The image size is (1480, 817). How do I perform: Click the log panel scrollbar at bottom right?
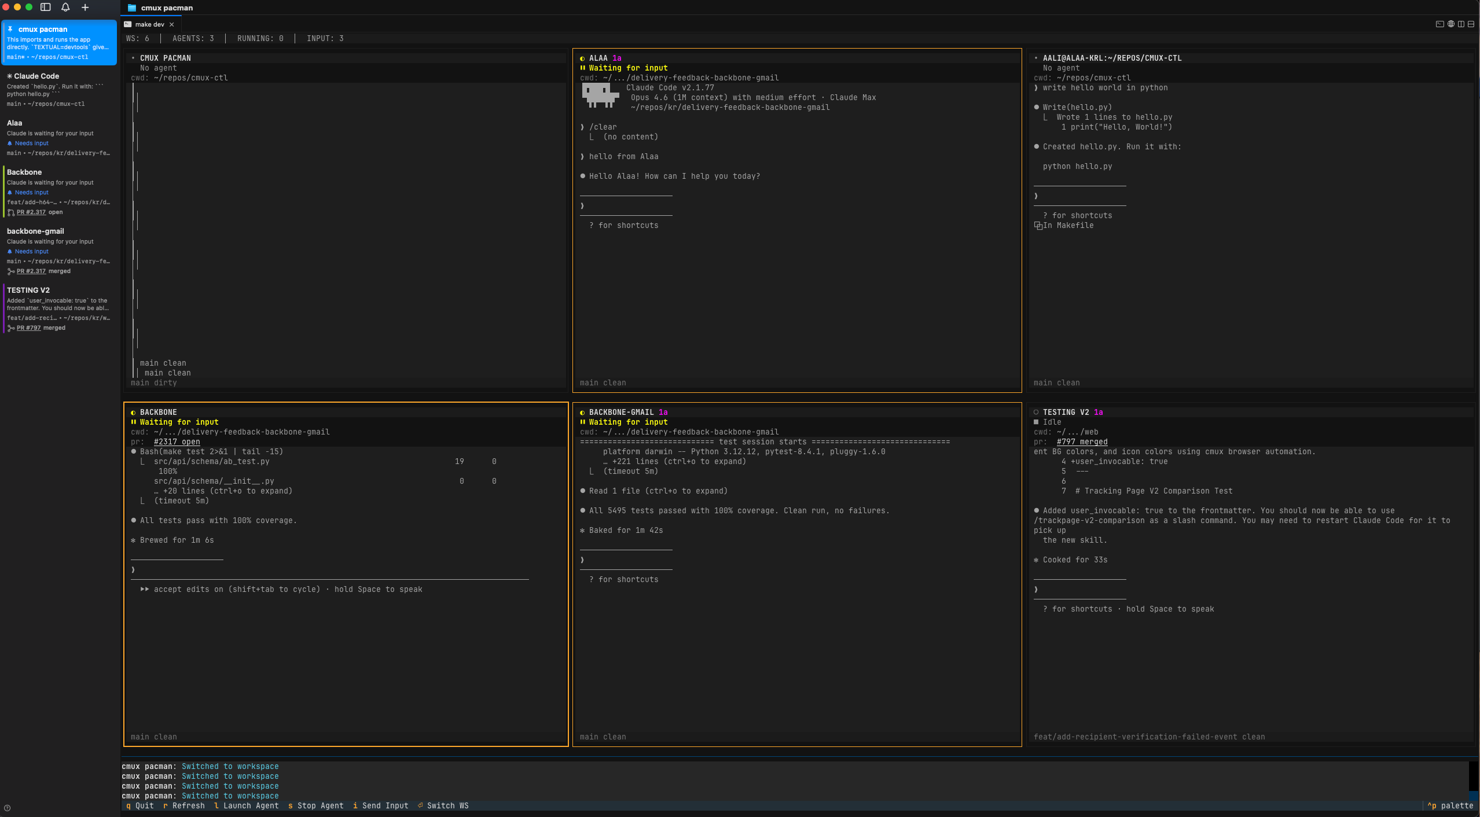pos(1472,780)
